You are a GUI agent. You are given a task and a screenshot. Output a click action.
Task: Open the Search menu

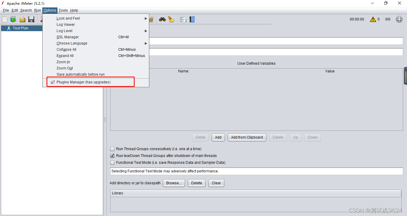click(26, 10)
